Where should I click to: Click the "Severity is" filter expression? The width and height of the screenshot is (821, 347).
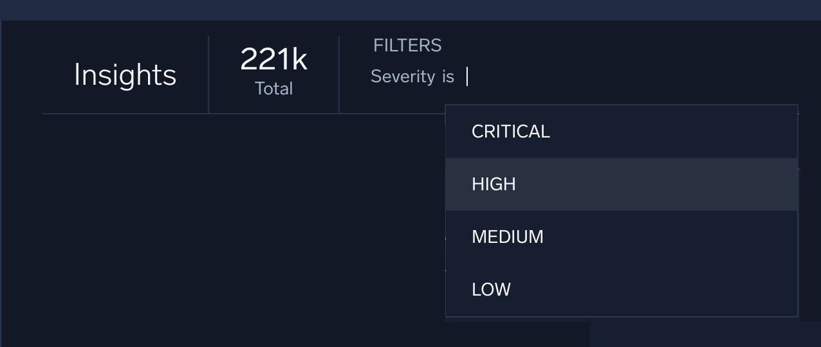click(x=412, y=76)
